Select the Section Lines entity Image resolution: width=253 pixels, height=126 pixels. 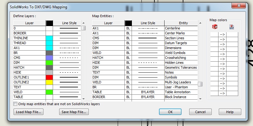[181, 38]
